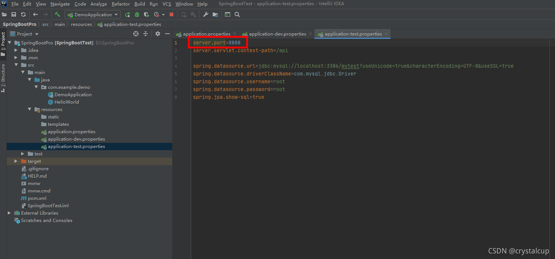Switch to application.properties tab
Image resolution: width=555 pixels, height=259 pixels.
pyautogui.click(x=206, y=34)
